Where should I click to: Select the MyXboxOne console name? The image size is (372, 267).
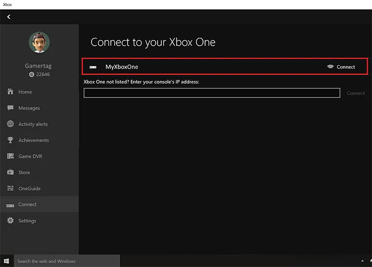point(122,67)
